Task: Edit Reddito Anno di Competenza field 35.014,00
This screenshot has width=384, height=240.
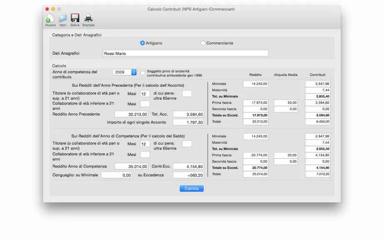Action: [131, 166]
